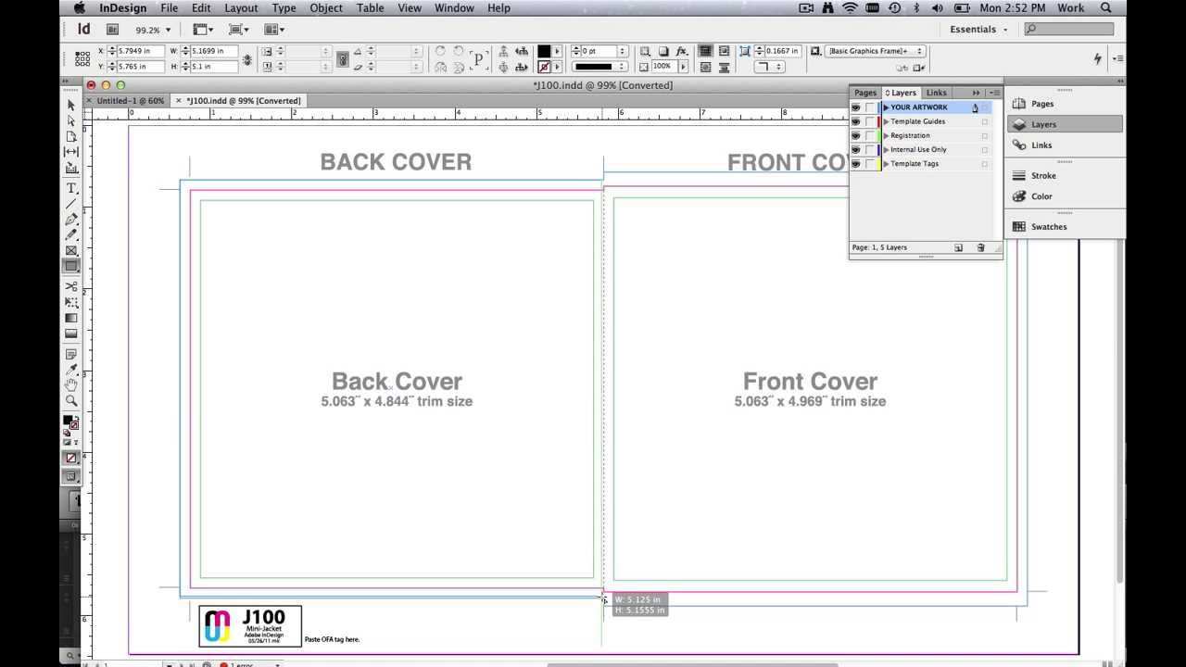Select the Type tool
This screenshot has width=1186, height=667.
(x=71, y=188)
